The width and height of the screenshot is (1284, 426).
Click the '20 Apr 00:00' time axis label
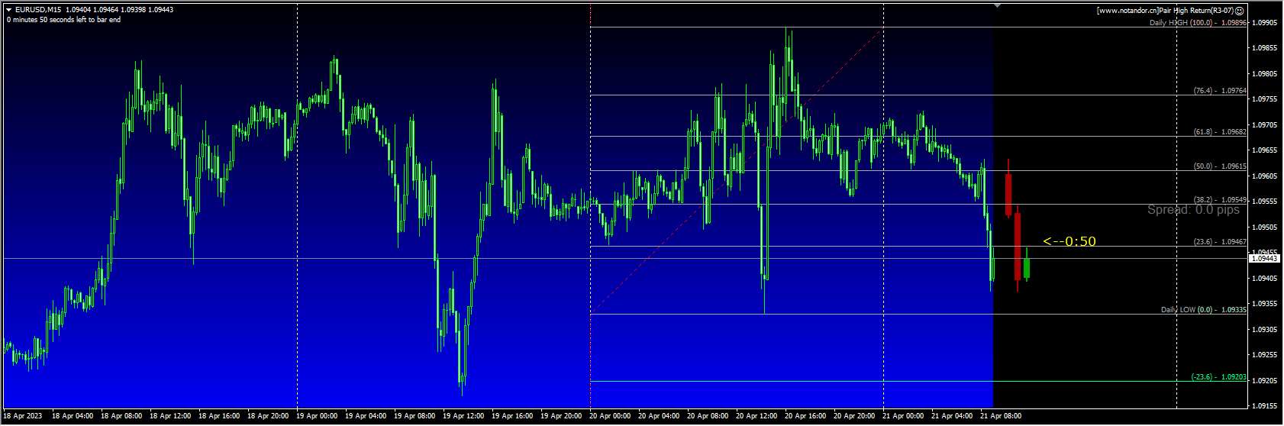(610, 416)
